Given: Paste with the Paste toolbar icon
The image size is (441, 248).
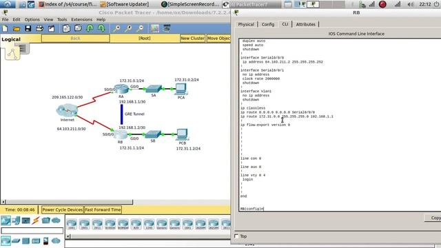Looking at the screenshot, I should 78,28.
